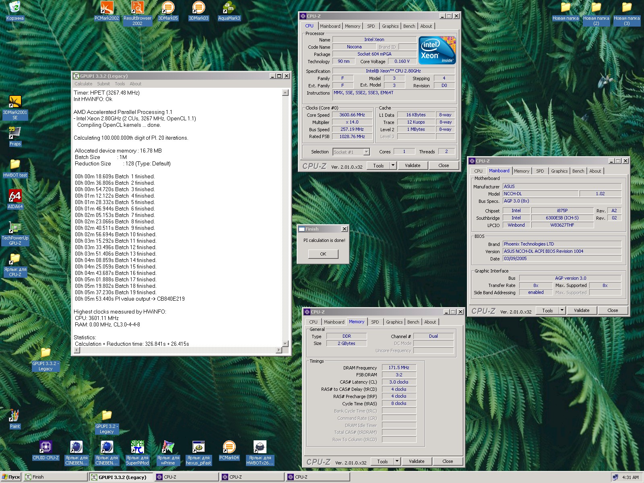Select GPUPI 3.3.2 (Legacy) taskbar button
This screenshot has width=644, height=483.
(x=121, y=477)
